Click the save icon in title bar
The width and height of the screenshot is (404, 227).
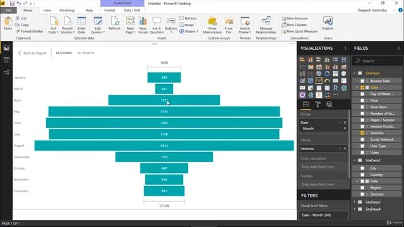(12, 3)
